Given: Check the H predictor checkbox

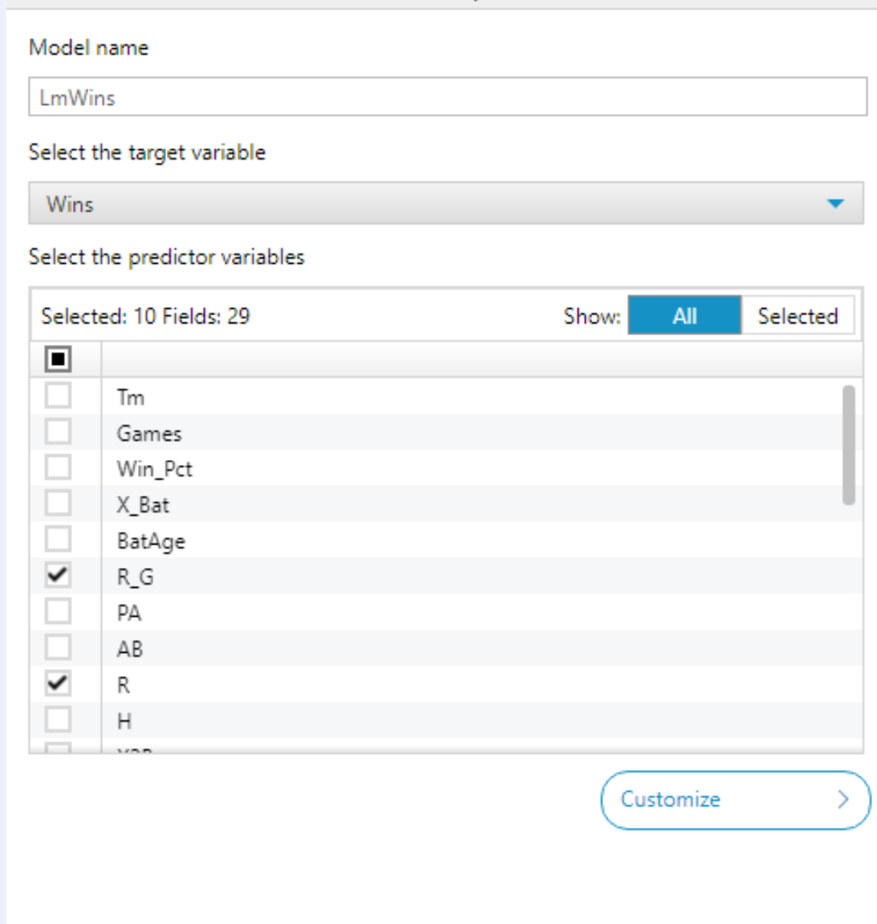Looking at the screenshot, I should coord(58,719).
